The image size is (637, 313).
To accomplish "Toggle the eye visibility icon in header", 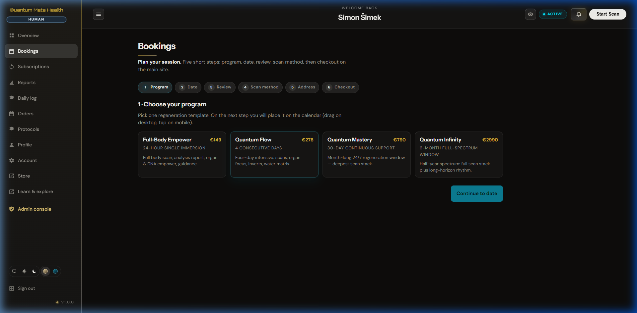I will click(531, 14).
